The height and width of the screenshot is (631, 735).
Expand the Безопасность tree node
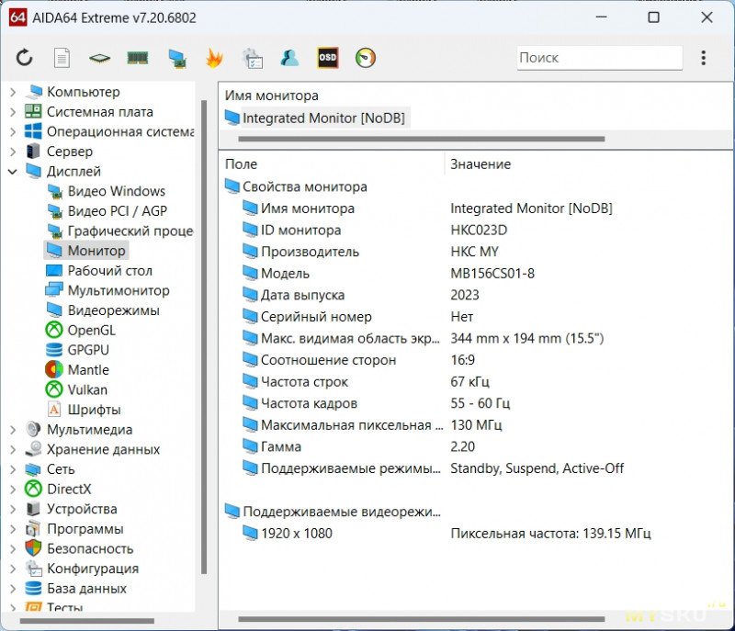pos(13,548)
